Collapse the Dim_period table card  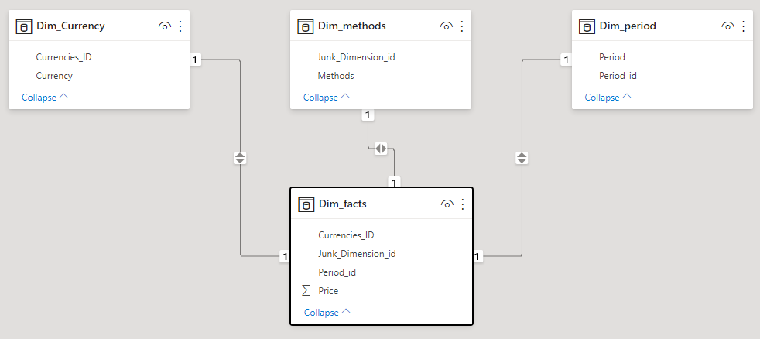608,97
